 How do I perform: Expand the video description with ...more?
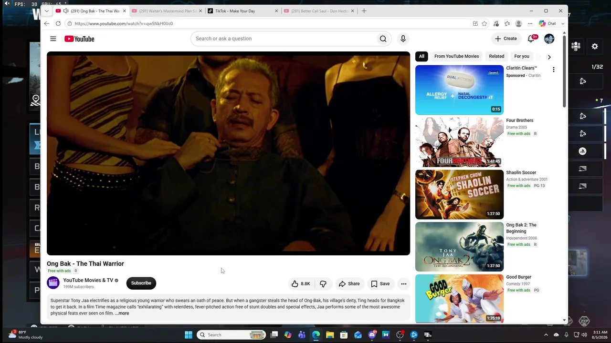[122, 313]
